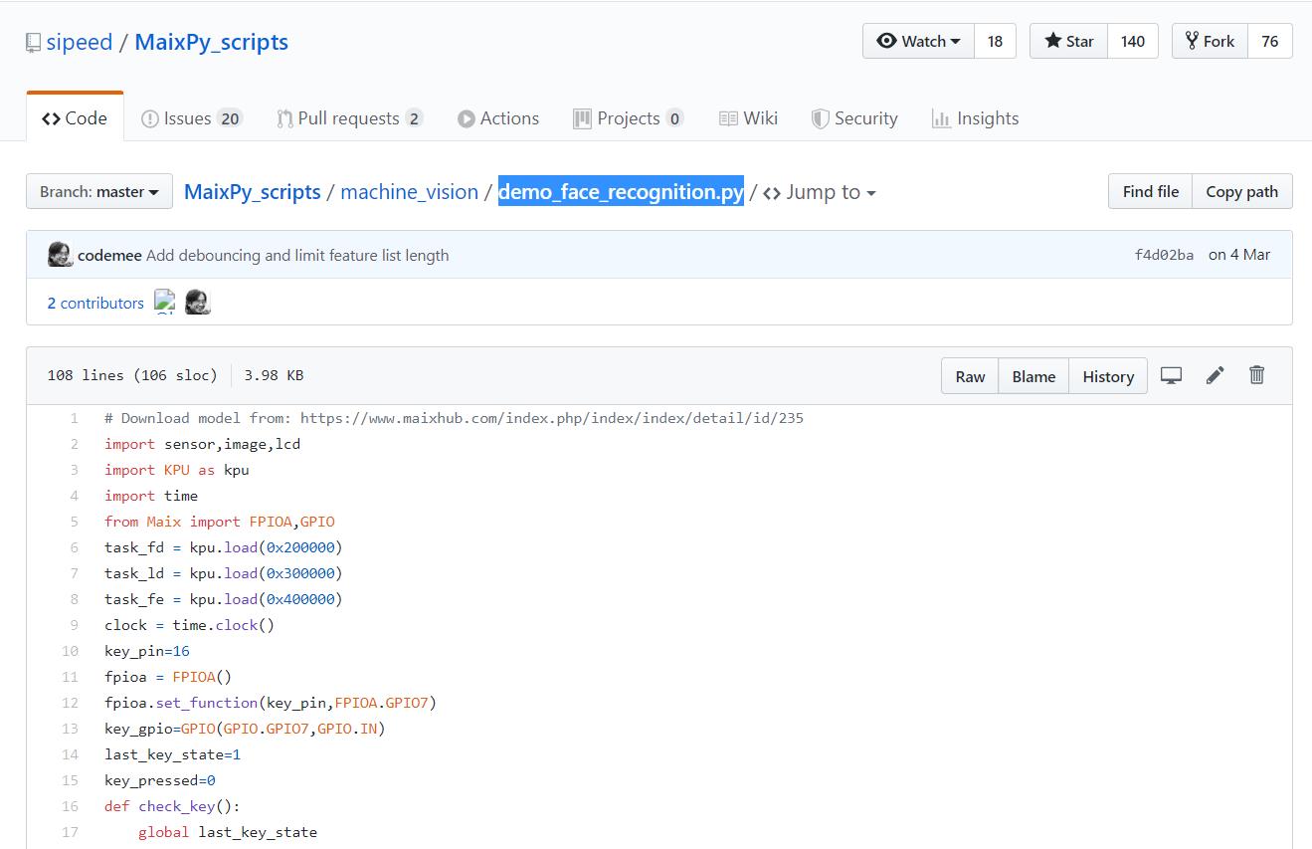Star the repository
This screenshot has height=849, width=1312.
[x=1068, y=41]
